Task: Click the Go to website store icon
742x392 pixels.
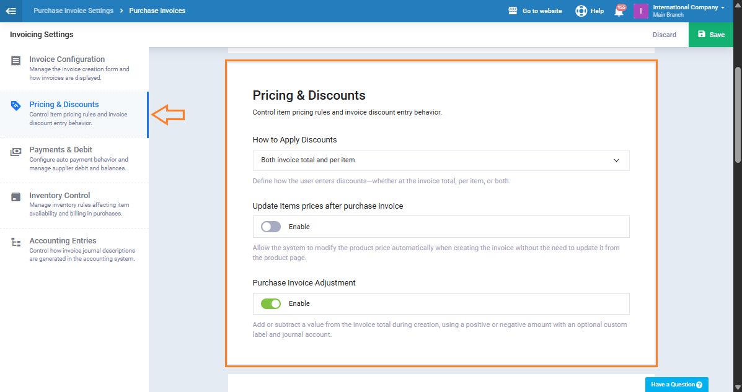Action: [x=513, y=11]
